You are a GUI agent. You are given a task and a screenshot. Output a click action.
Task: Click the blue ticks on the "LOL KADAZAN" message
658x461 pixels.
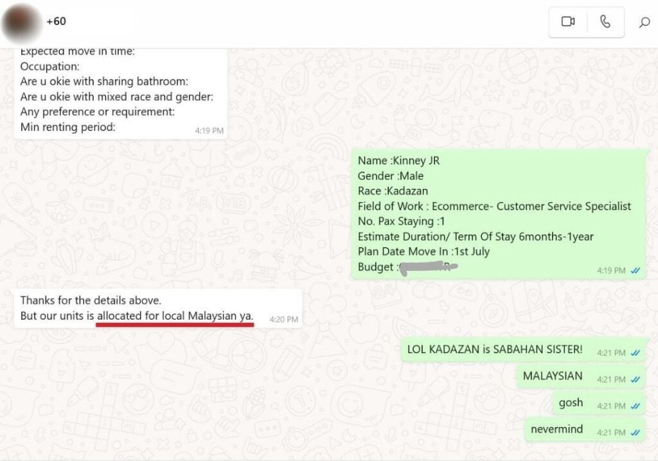click(636, 352)
